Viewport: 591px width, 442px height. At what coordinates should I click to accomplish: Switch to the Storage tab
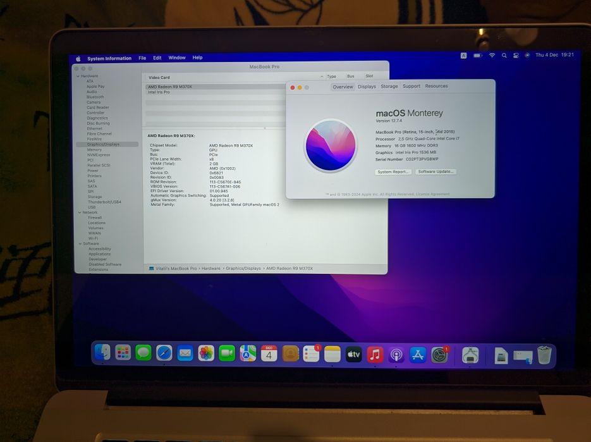point(389,87)
